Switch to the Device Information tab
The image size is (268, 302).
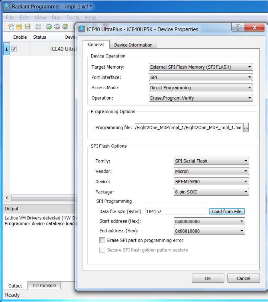pyautogui.click(x=133, y=45)
